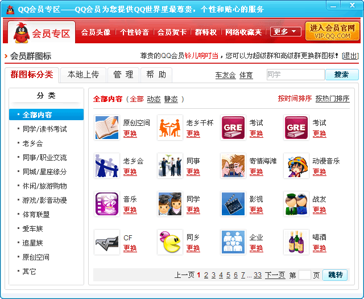This screenshot has width=364, height=299.
Task: Click the page number input field
Action: [305, 275]
